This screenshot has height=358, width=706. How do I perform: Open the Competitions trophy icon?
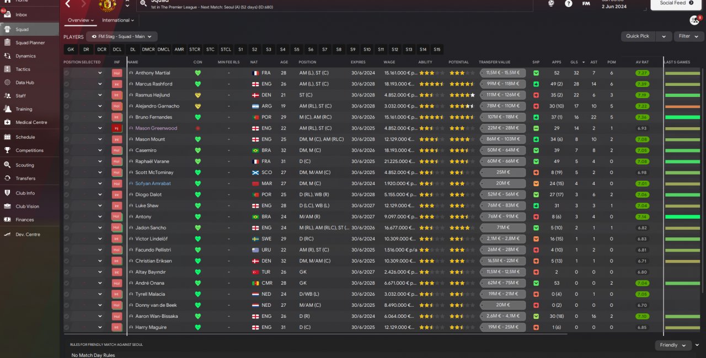click(x=7, y=150)
